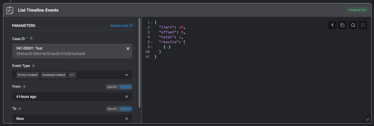Viewport: 374px width, 126px height.
Task: Click the COMPLETED status badge
Action: [x=357, y=10]
